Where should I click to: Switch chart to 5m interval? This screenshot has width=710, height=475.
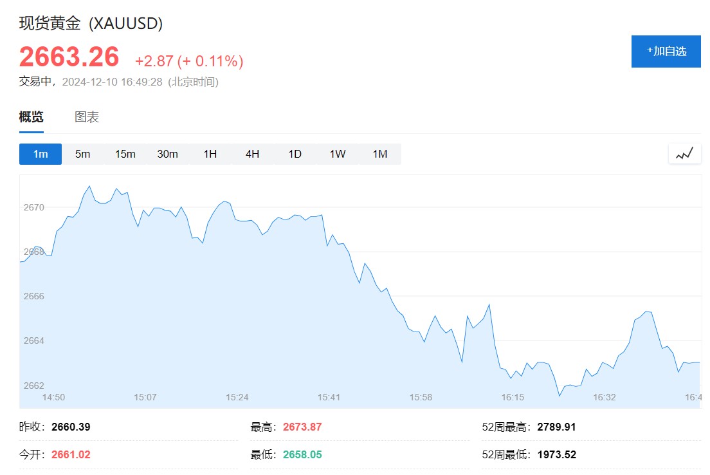82,154
